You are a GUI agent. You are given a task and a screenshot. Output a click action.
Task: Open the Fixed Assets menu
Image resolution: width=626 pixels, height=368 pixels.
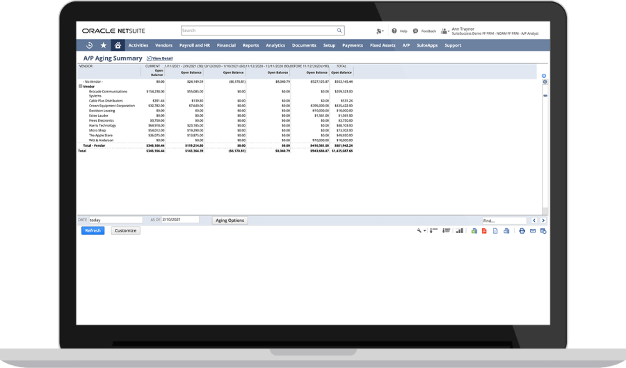[383, 45]
